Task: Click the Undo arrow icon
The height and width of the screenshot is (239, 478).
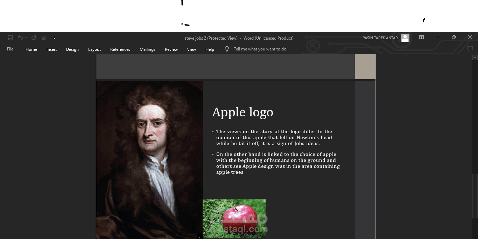Action: click(x=20, y=38)
